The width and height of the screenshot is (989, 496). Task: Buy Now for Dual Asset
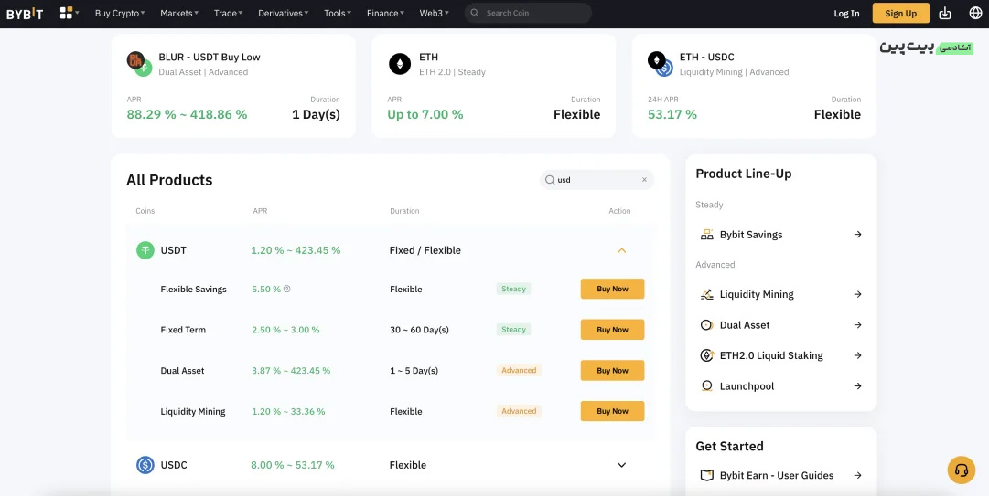click(612, 371)
